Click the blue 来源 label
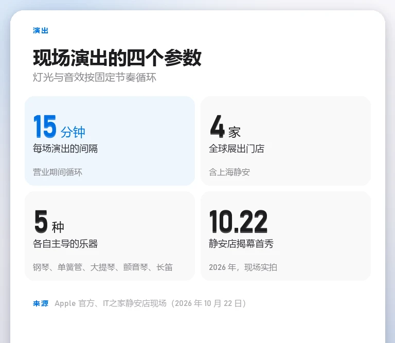 (41, 303)
